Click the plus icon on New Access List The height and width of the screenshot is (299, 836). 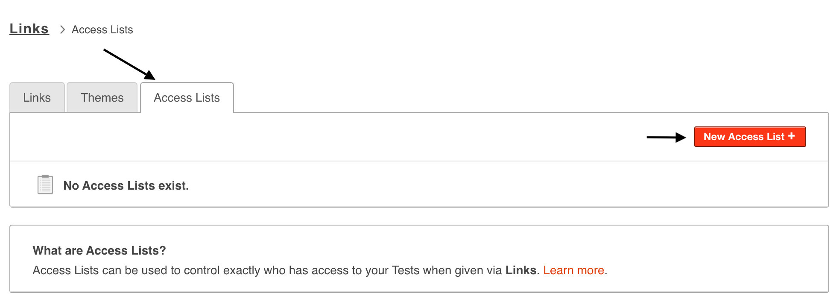(791, 136)
